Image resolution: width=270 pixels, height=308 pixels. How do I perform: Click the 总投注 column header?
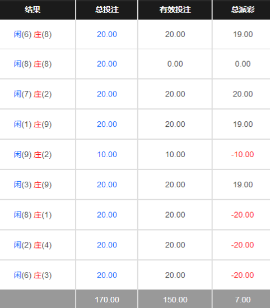click(107, 10)
